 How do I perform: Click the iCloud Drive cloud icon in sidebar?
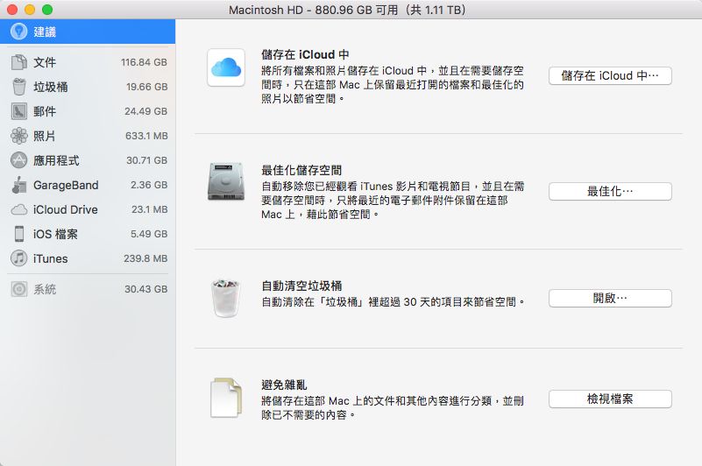pyautogui.click(x=18, y=209)
